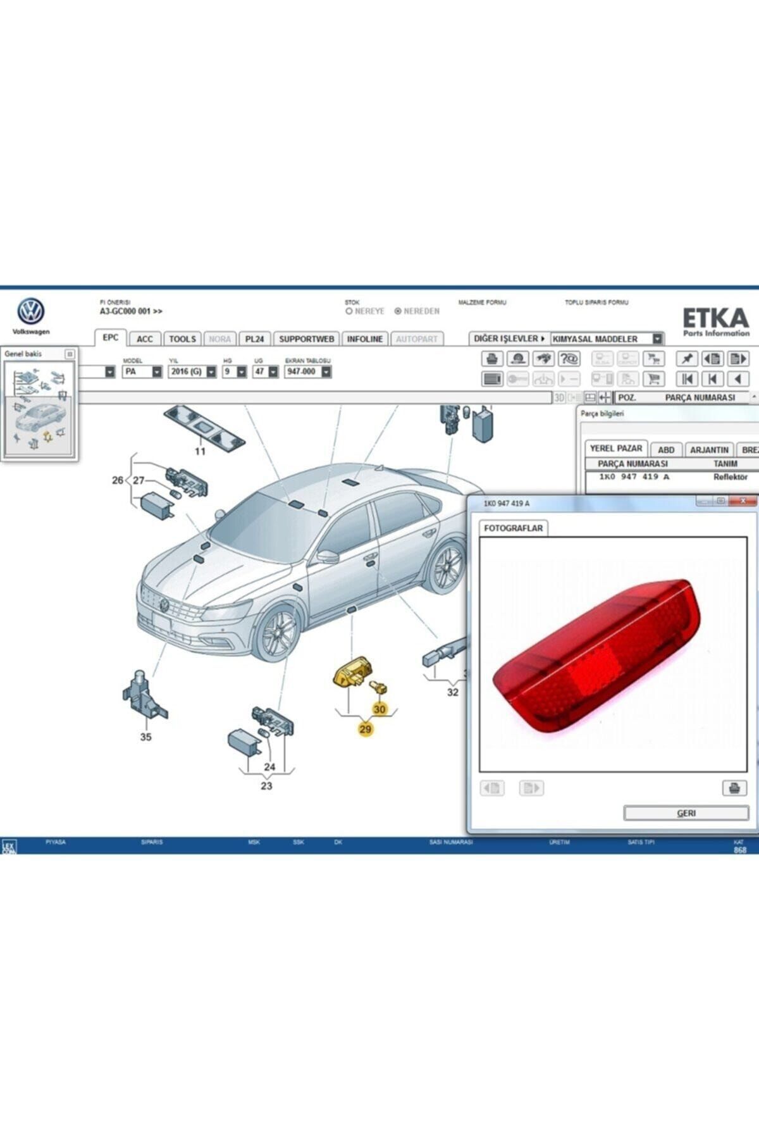
Task: Click the plain left triangle back arrow
Action: (738, 379)
